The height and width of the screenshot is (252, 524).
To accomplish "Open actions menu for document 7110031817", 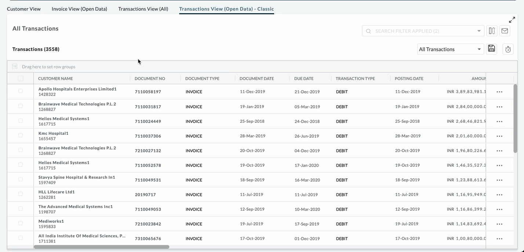I will 499,107.
